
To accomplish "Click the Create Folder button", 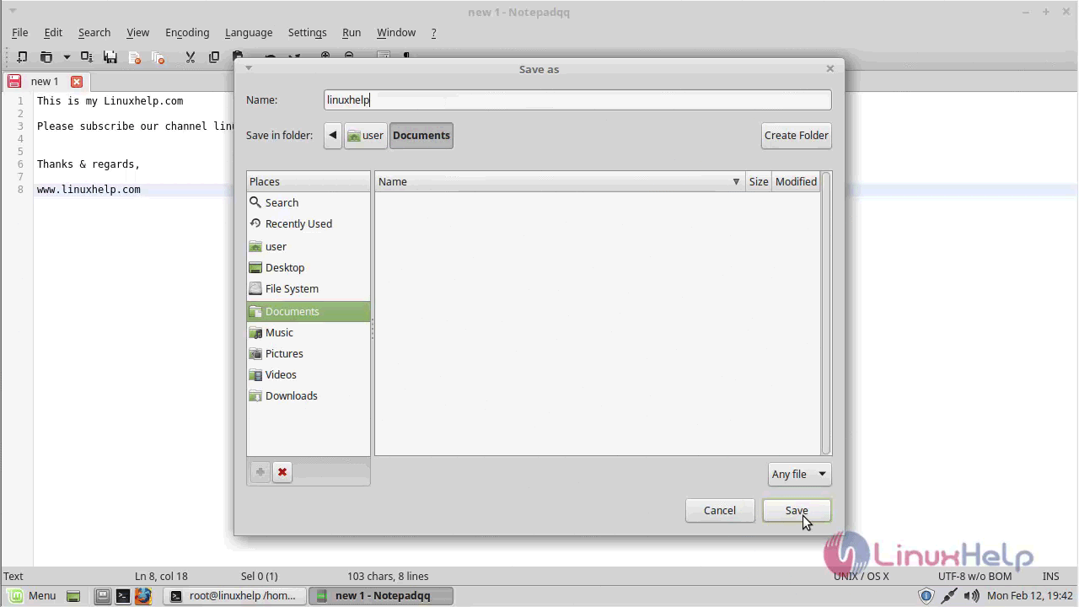I will tap(796, 135).
